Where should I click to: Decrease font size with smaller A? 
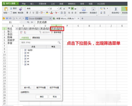click(64, 8)
